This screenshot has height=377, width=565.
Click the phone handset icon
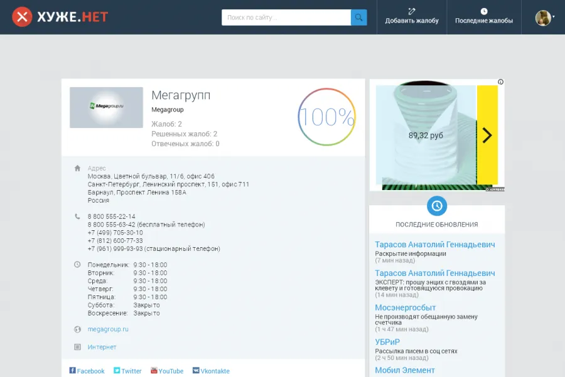[x=77, y=216]
